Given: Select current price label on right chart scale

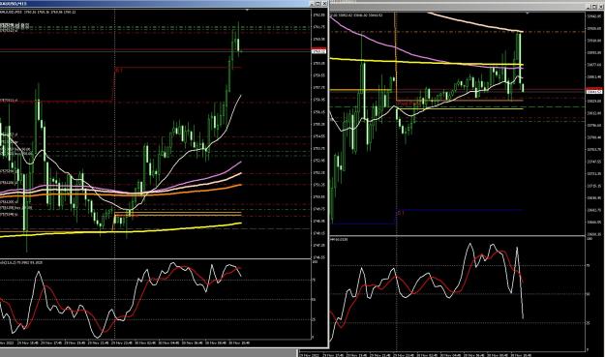Looking at the screenshot, I should (x=593, y=92).
